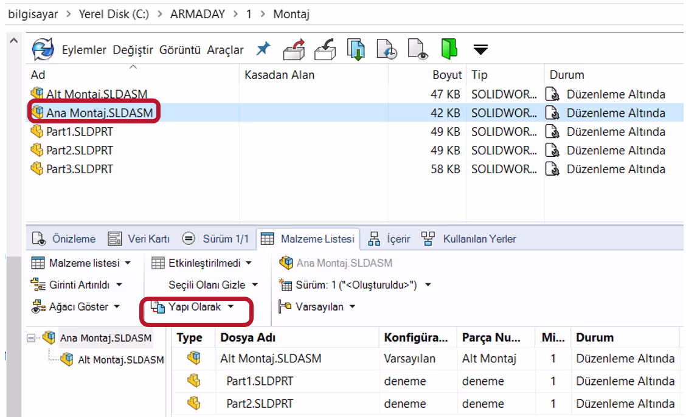
Task: Click status icon of Part1.SLDPRT row
Action: pos(553,131)
